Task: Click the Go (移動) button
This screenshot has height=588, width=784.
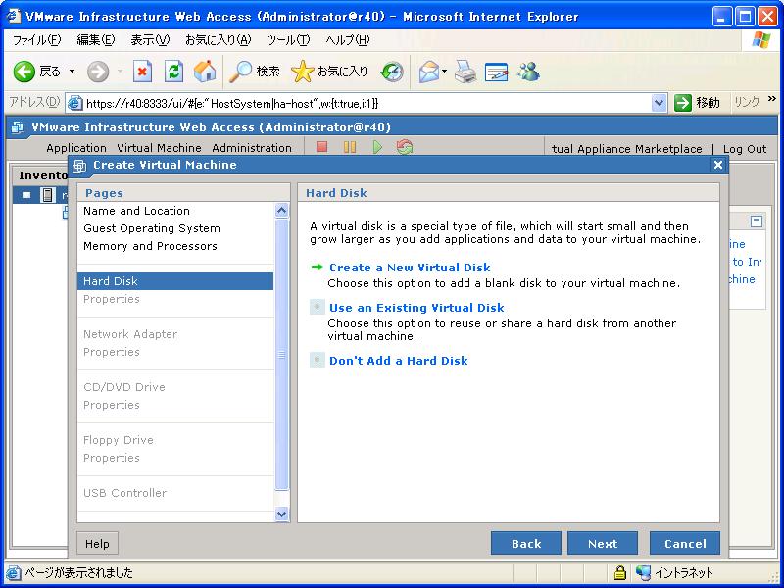Action: click(x=698, y=103)
